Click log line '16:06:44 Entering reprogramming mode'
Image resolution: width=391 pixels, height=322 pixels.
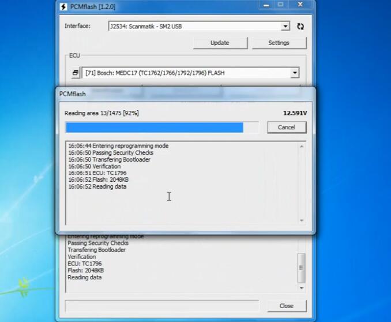(118, 146)
